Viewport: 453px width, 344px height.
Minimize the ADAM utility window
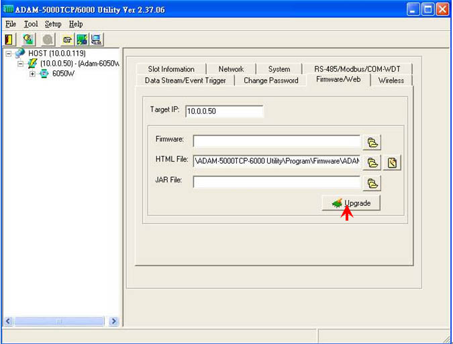click(413, 9)
